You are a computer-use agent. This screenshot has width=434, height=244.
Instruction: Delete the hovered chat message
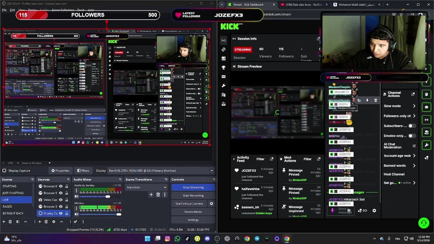(x=375, y=100)
